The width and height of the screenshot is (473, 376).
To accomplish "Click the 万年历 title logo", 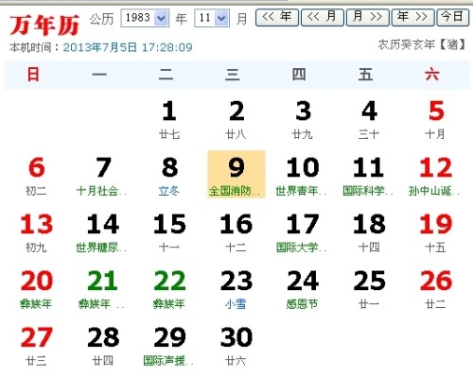I will pyautogui.click(x=44, y=26).
